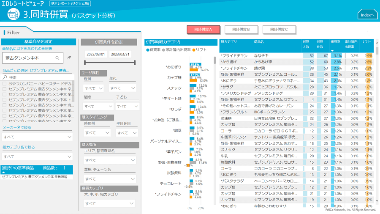The image size is (380, 214).
Task: Open the 年代 dropdown
Action: click(122, 88)
